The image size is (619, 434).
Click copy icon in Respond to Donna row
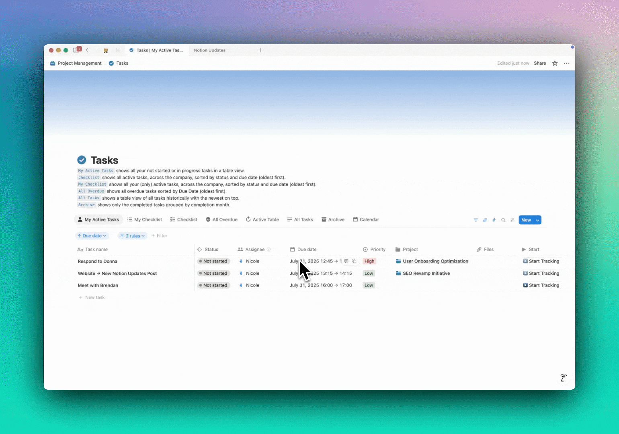[x=354, y=261]
